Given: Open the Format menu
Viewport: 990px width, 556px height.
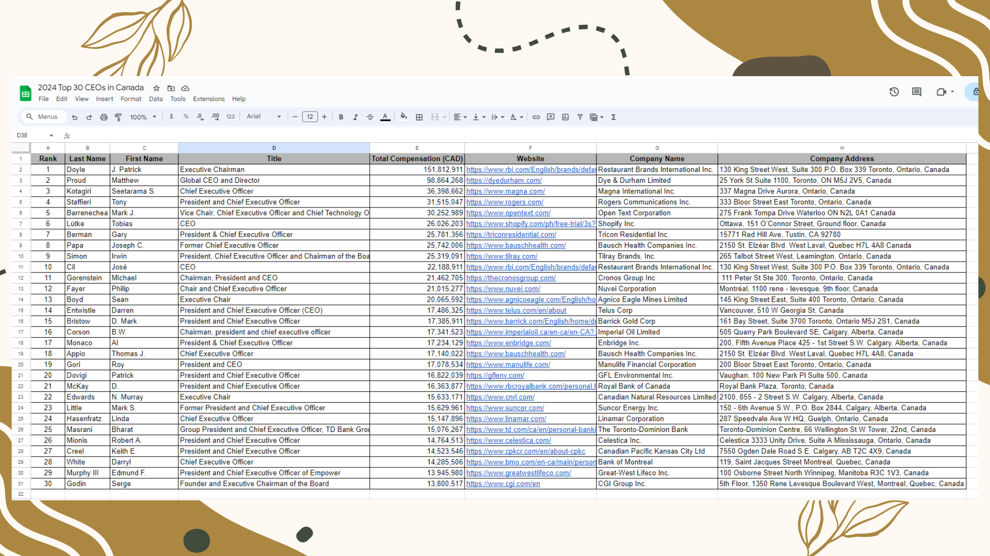Looking at the screenshot, I should (x=130, y=99).
